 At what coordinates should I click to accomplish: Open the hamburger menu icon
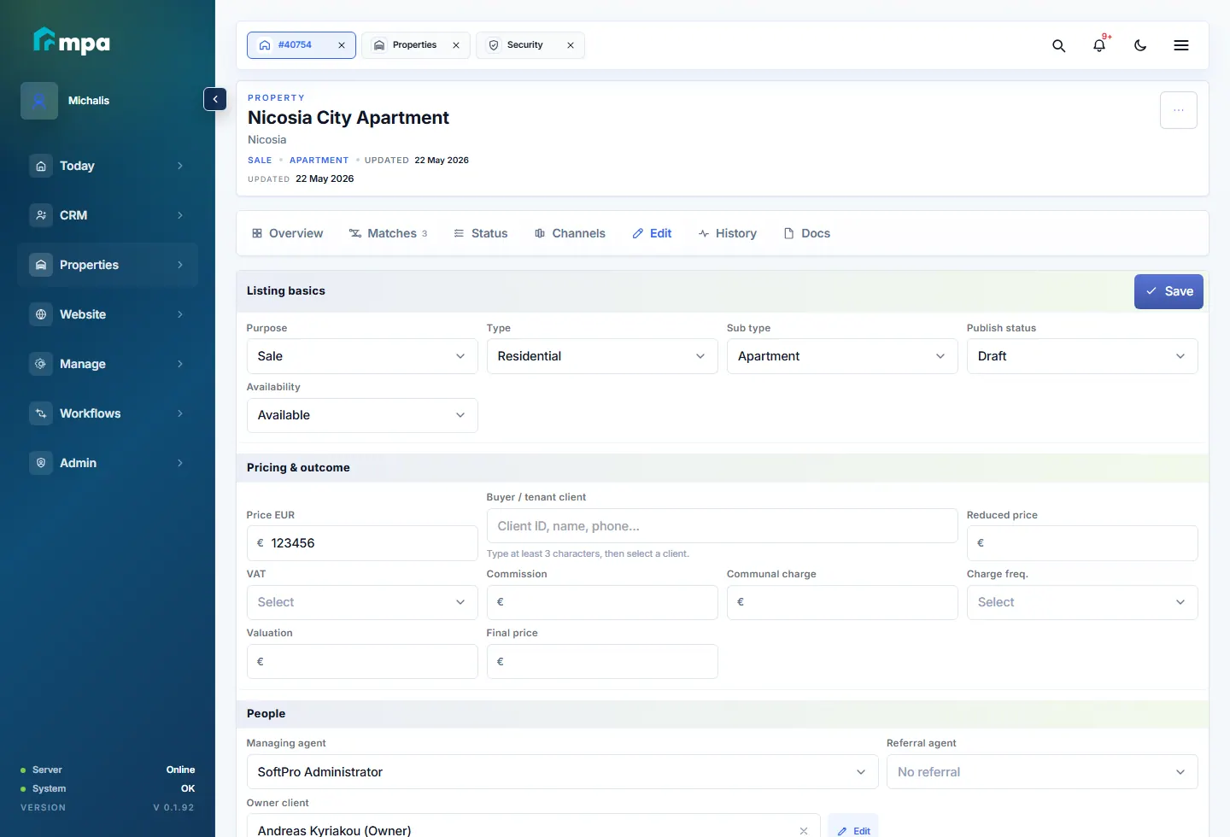click(1181, 45)
